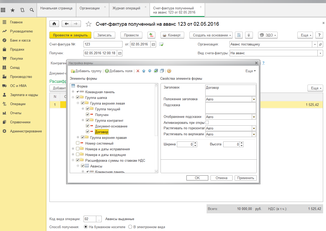Image resolution: width=326 pixels, height=231 pixels.
Task: Move element up with blue up arrow
Action: click(144, 71)
